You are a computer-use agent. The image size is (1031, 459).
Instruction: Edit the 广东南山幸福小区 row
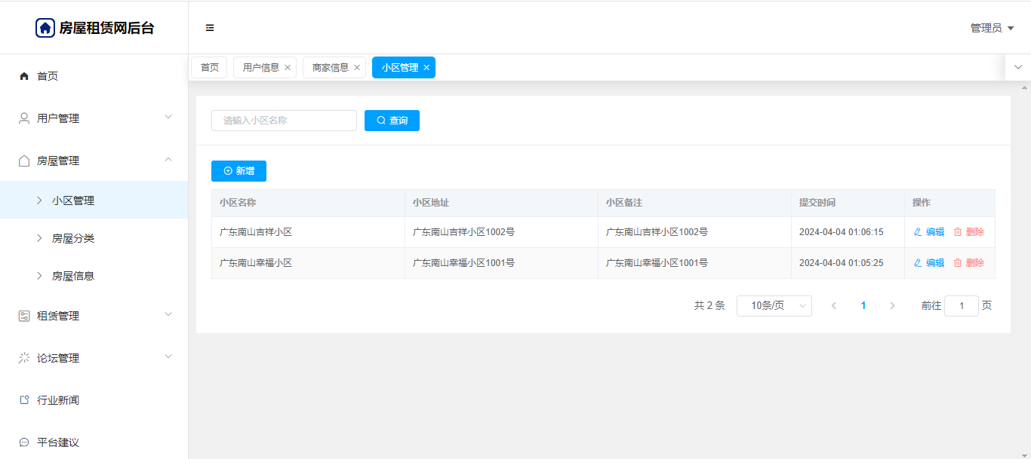coord(929,263)
